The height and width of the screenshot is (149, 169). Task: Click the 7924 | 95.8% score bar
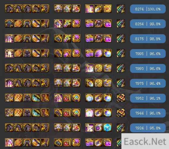click(148, 128)
